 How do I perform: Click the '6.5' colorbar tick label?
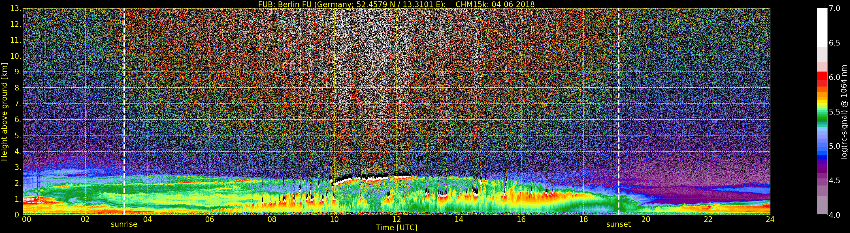[x=835, y=43]
